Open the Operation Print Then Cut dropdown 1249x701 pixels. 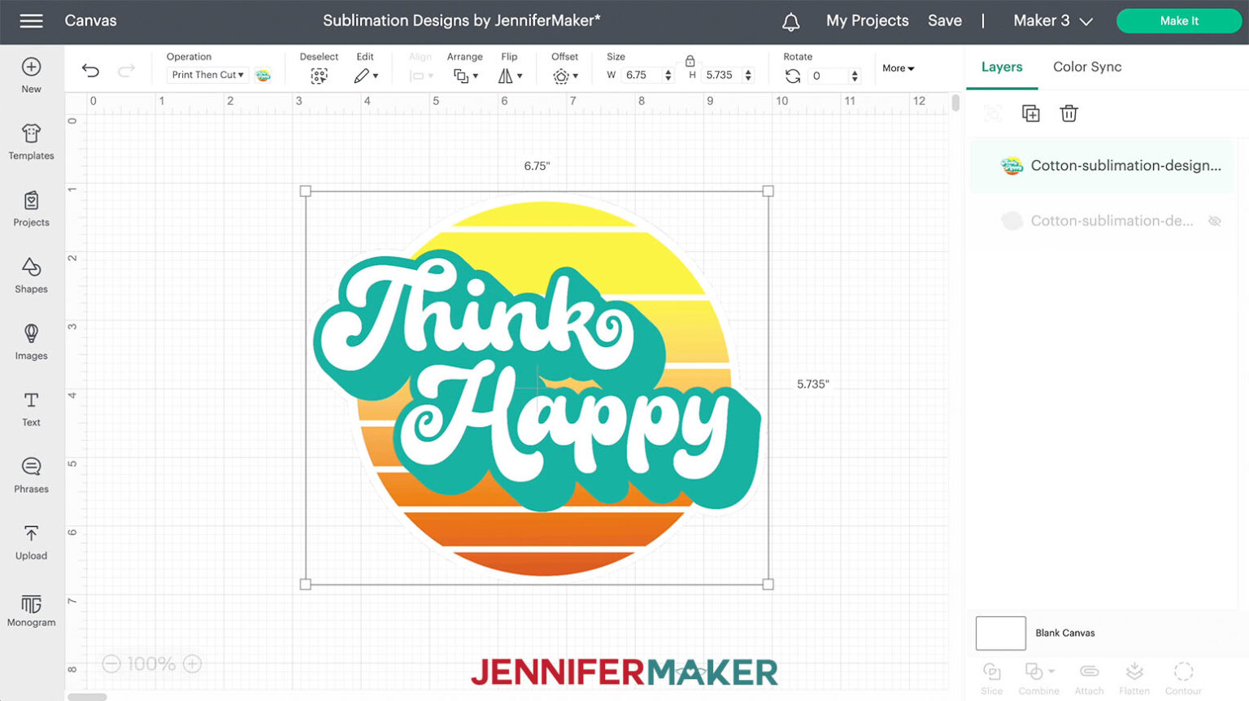[207, 75]
